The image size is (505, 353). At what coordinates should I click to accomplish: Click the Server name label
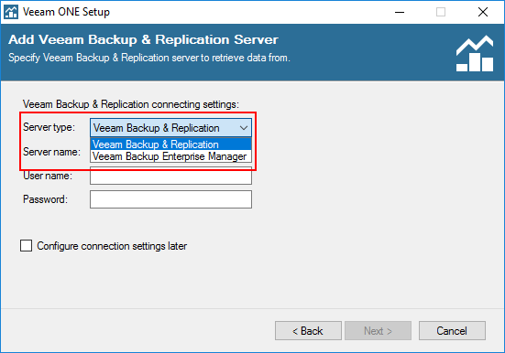(x=52, y=152)
